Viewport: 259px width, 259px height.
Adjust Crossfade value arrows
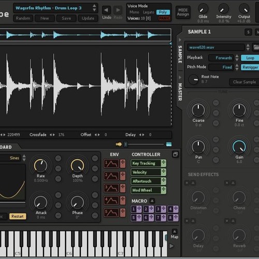click(x=52, y=135)
